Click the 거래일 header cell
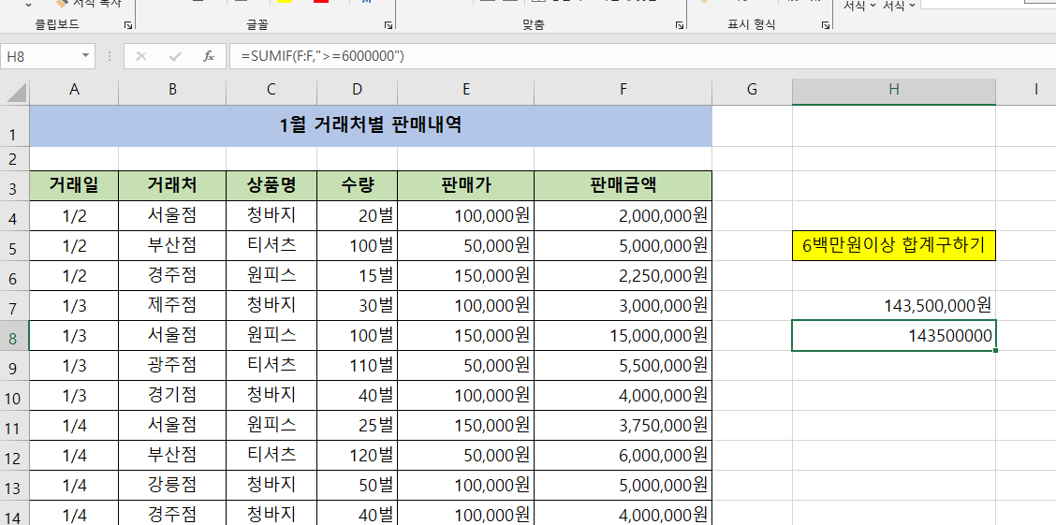 (74, 186)
